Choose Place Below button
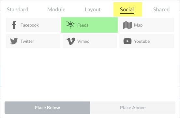This screenshot has width=180, height=118. pos(47,108)
